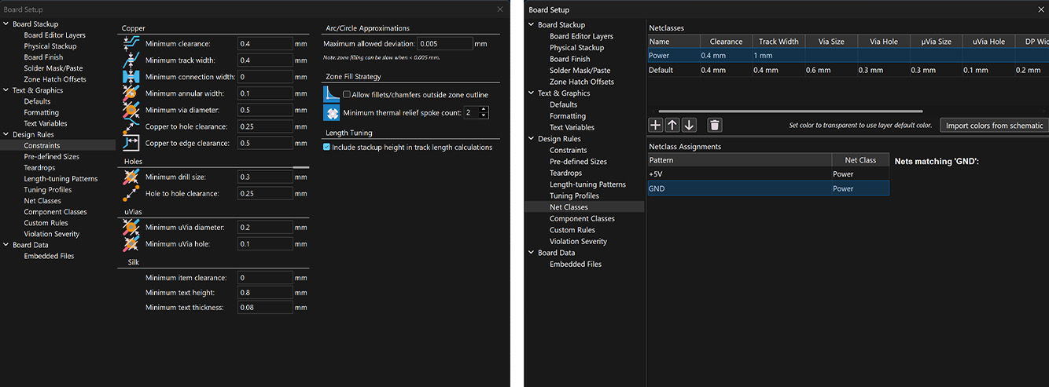Enable fillets/chamfers outside zone outline checkbox
Image resolution: width=1049 pixels, height=387 pixels.
pos(347,94)
